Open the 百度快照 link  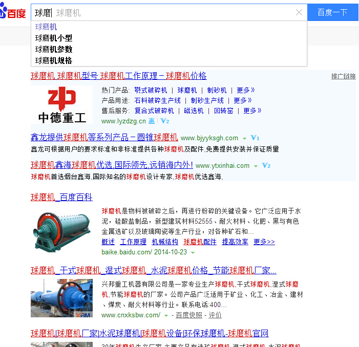189,315
